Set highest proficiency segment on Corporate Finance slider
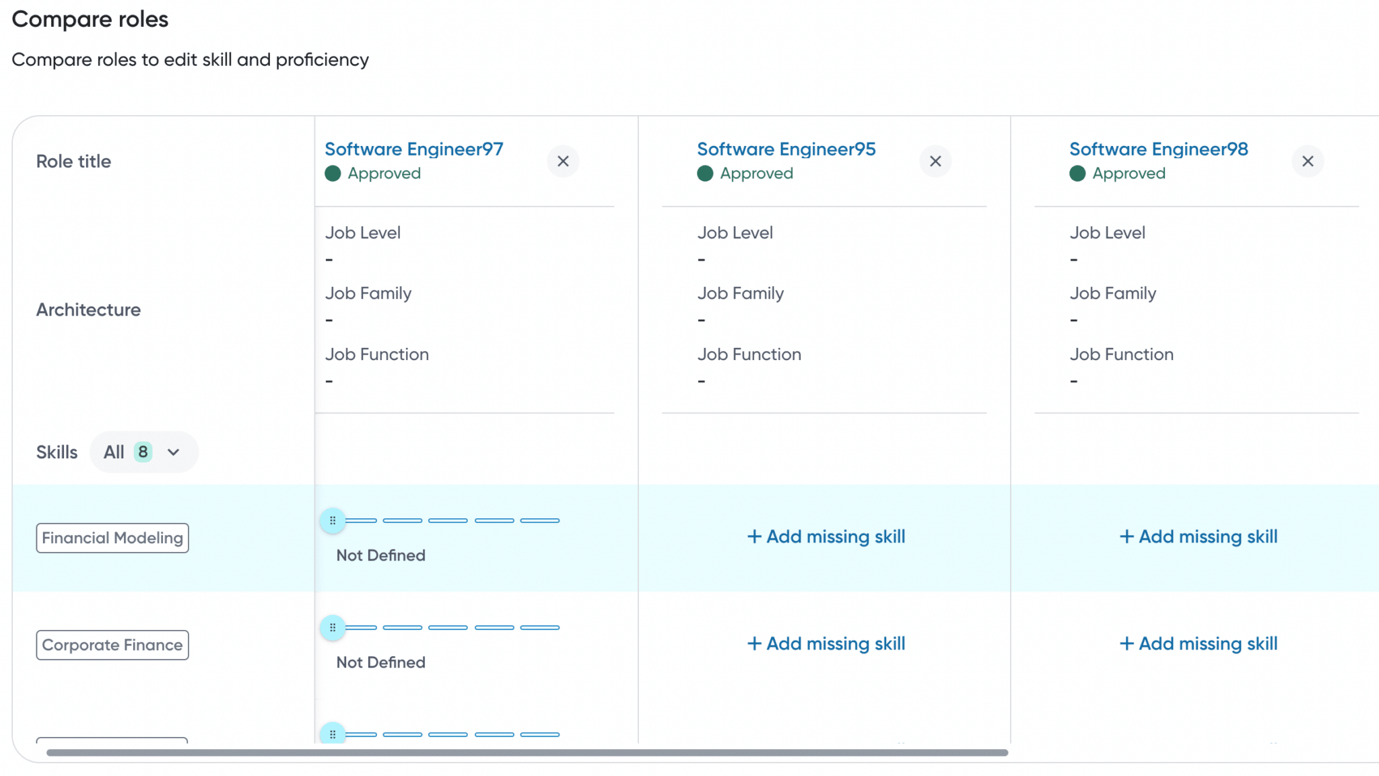This screenshot has width=1379, height=776. coord(539,627)
